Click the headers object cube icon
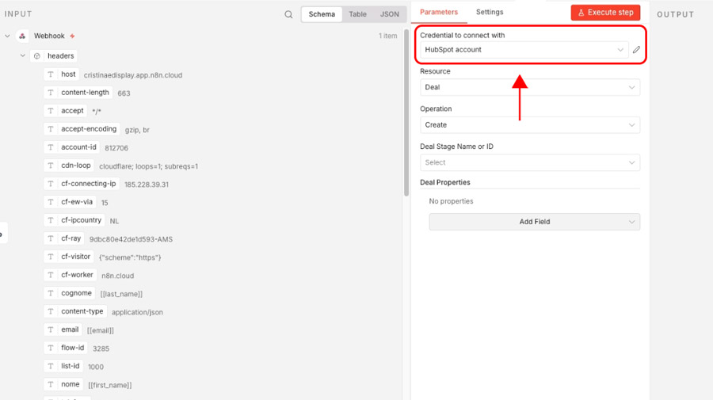Image resolution: width=713 pixels, height=400 pixels. pos(36,56)
